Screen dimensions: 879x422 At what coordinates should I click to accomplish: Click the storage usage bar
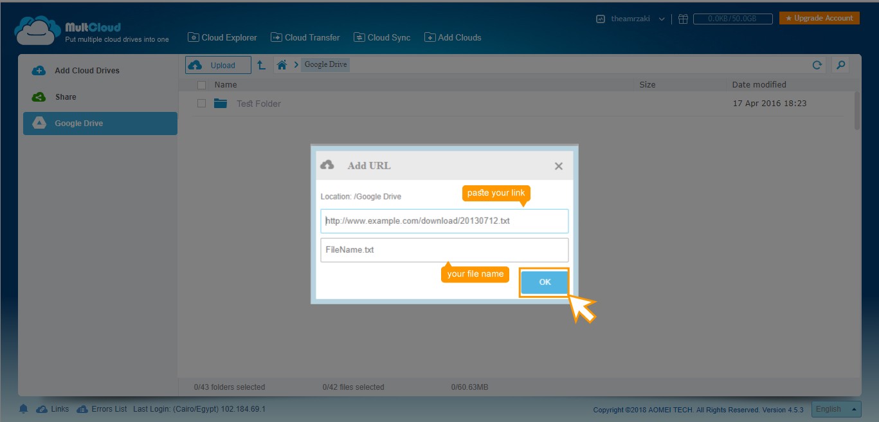(x=733, y=19)
